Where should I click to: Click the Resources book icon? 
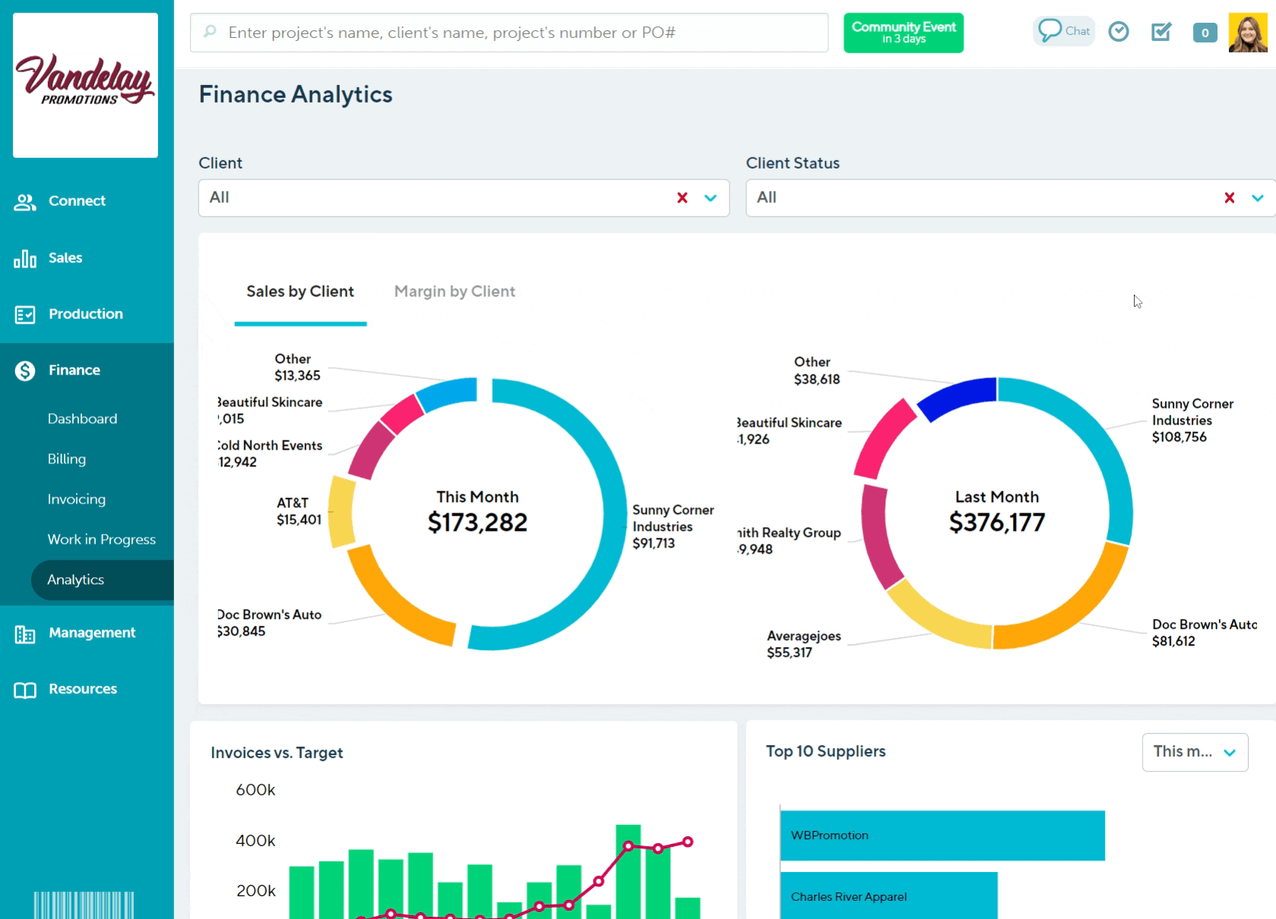point(24,690)
